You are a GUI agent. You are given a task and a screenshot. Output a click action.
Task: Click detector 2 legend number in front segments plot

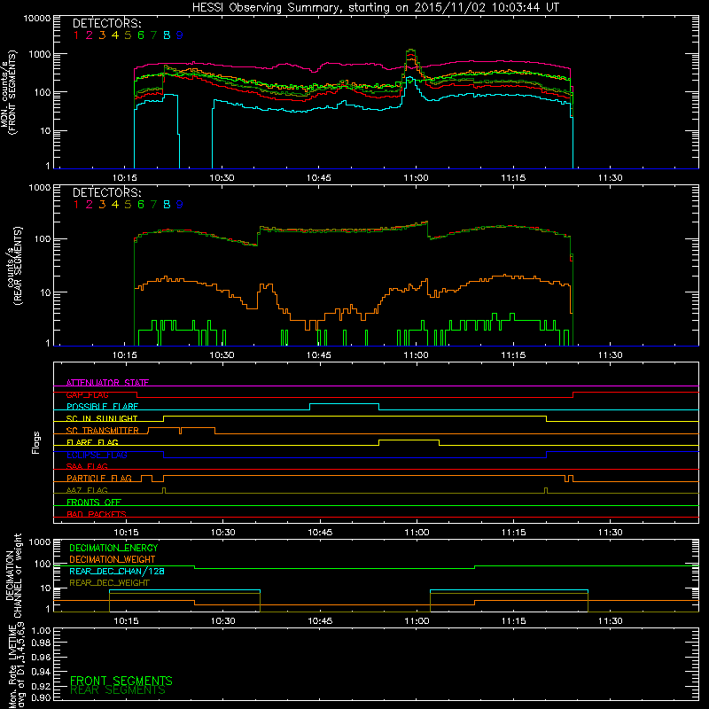click(90, 35)
